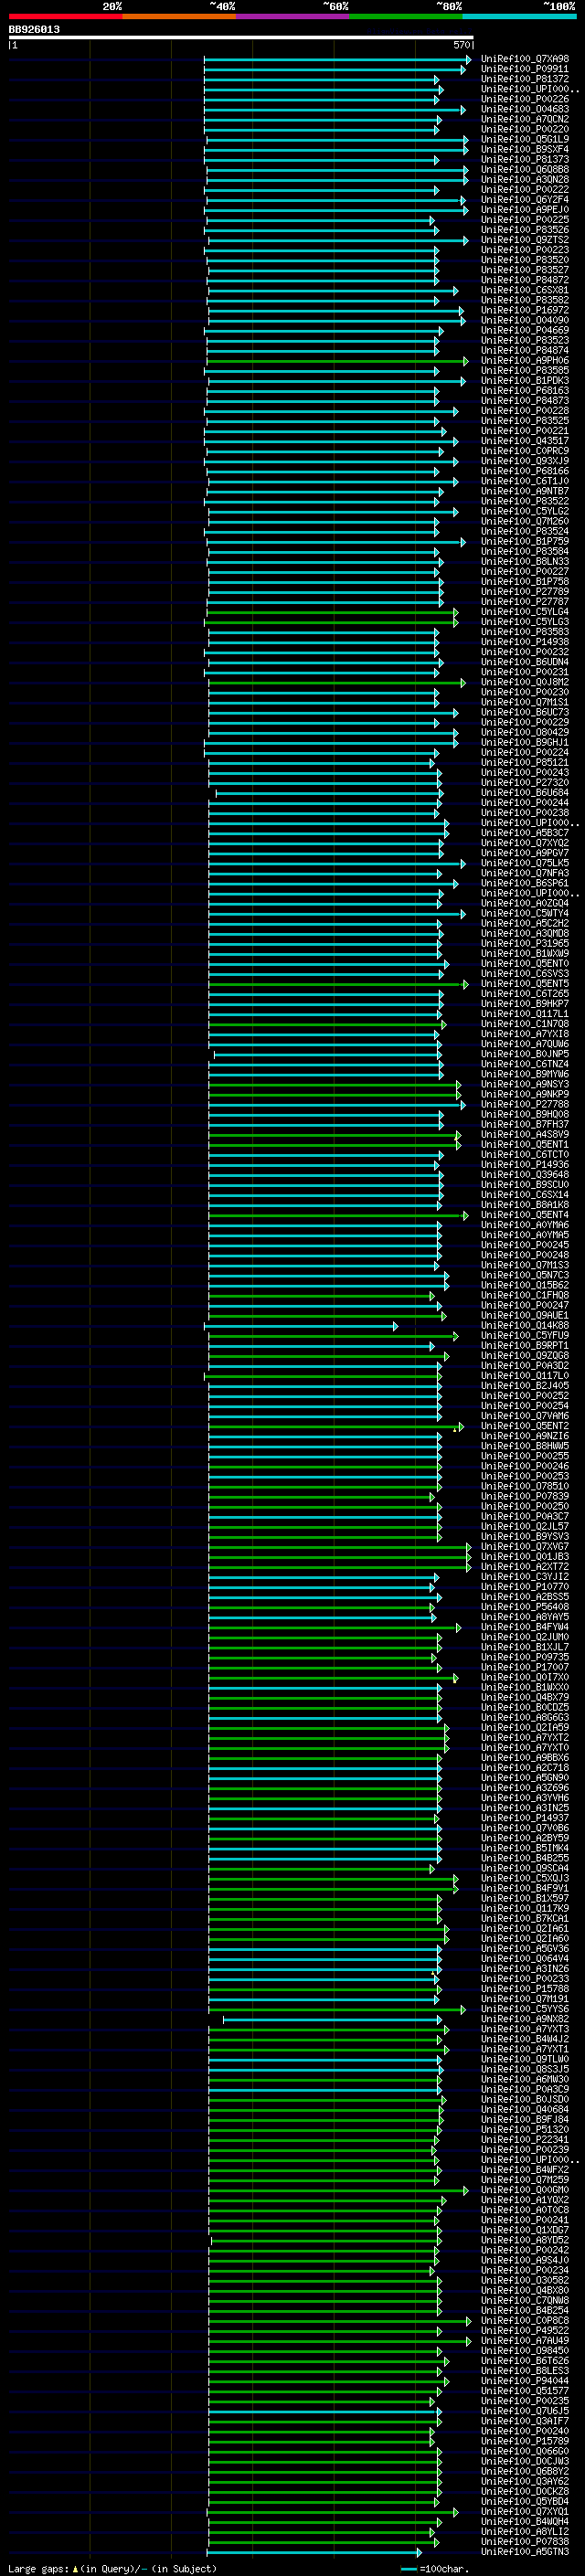Image resolution: width=585 pixels, height=2576 pixels.
Task: Click hit label UniRef100_C5YFU9
Action: [x=525, y=1336]
